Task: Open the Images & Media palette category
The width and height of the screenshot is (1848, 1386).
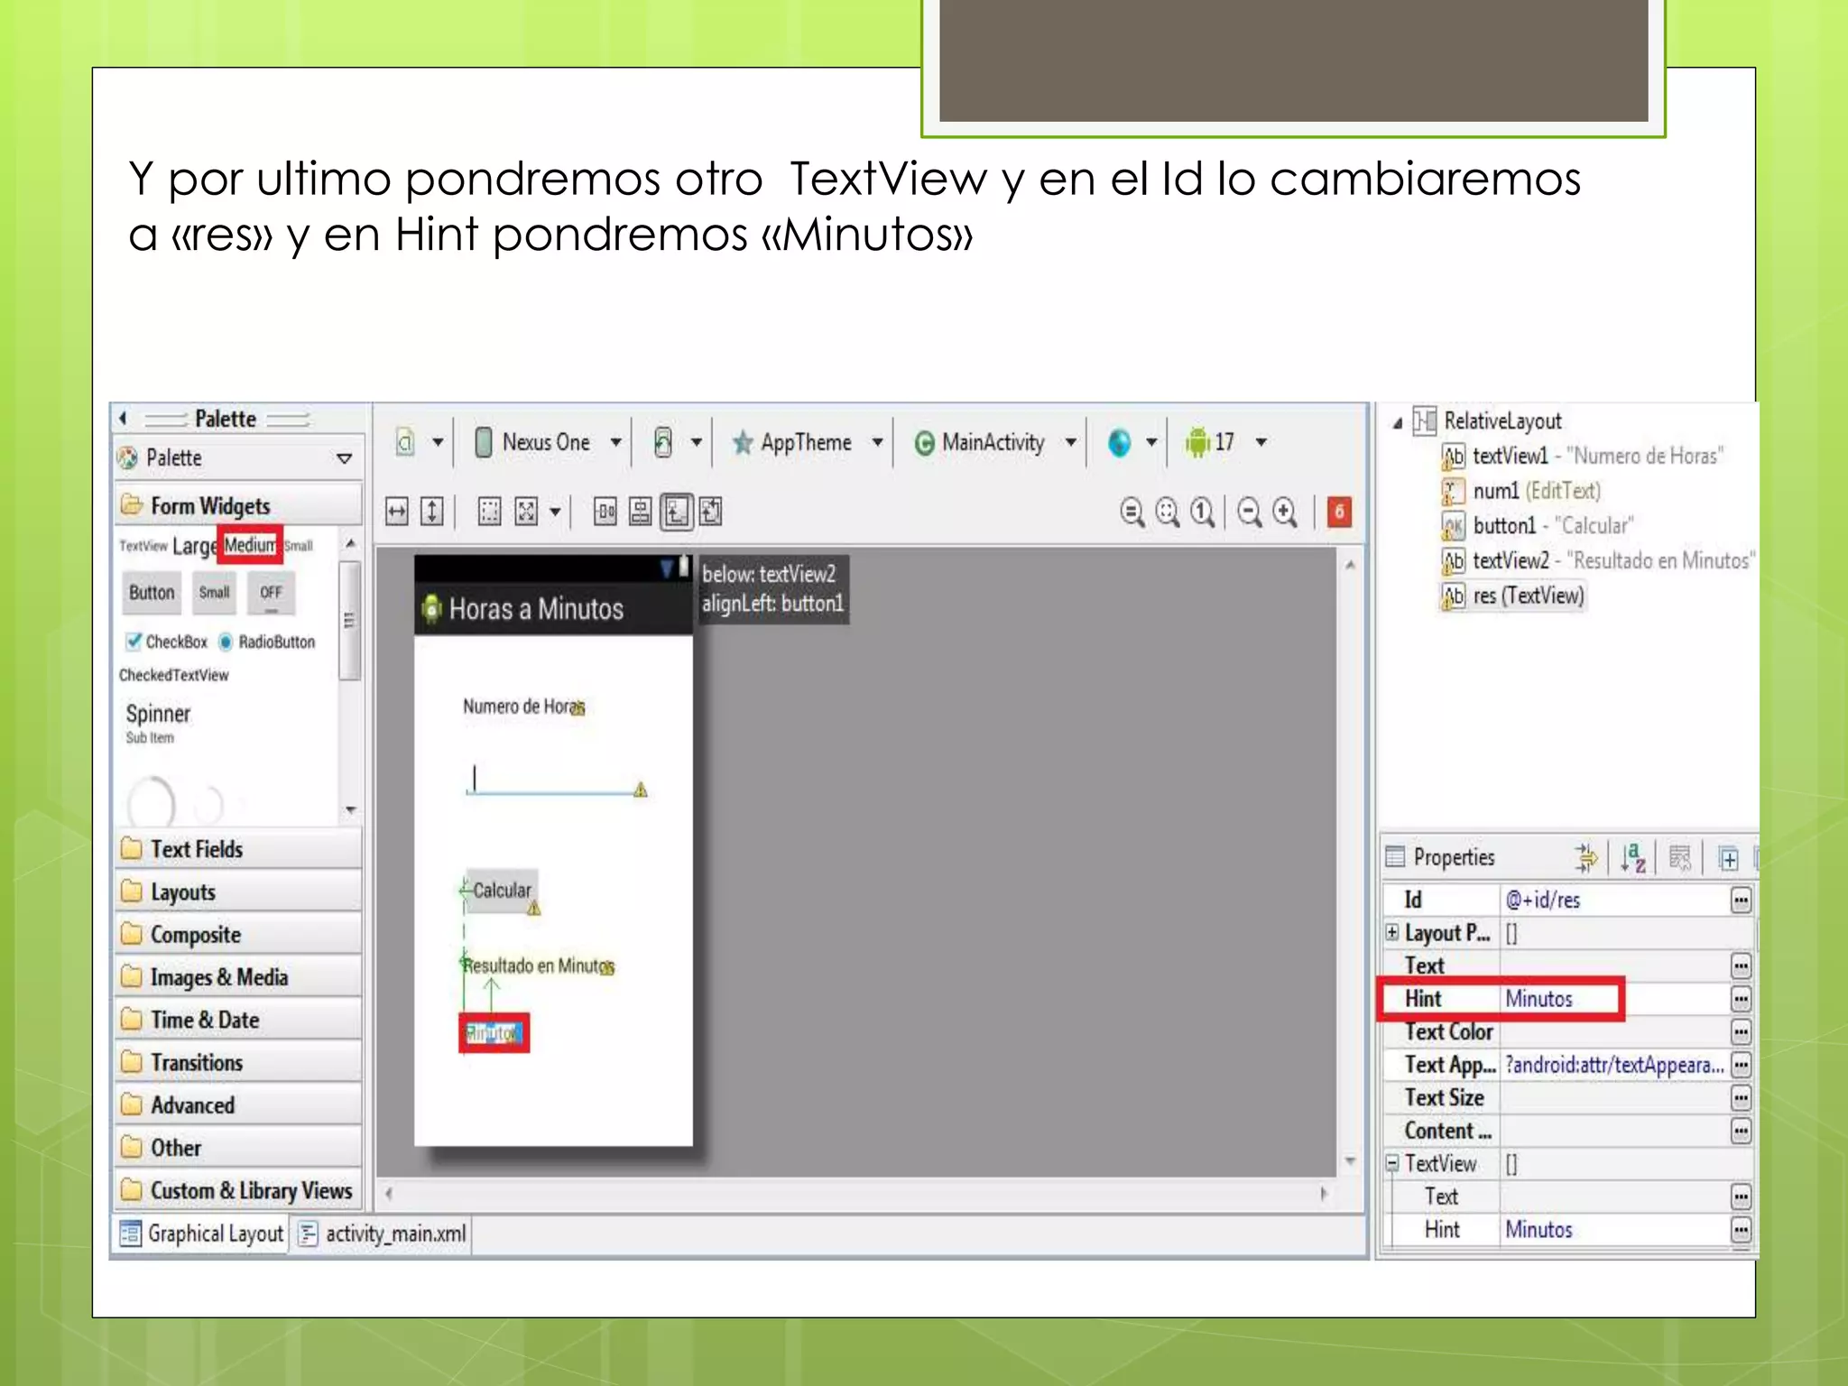Action: pos(239,977)
